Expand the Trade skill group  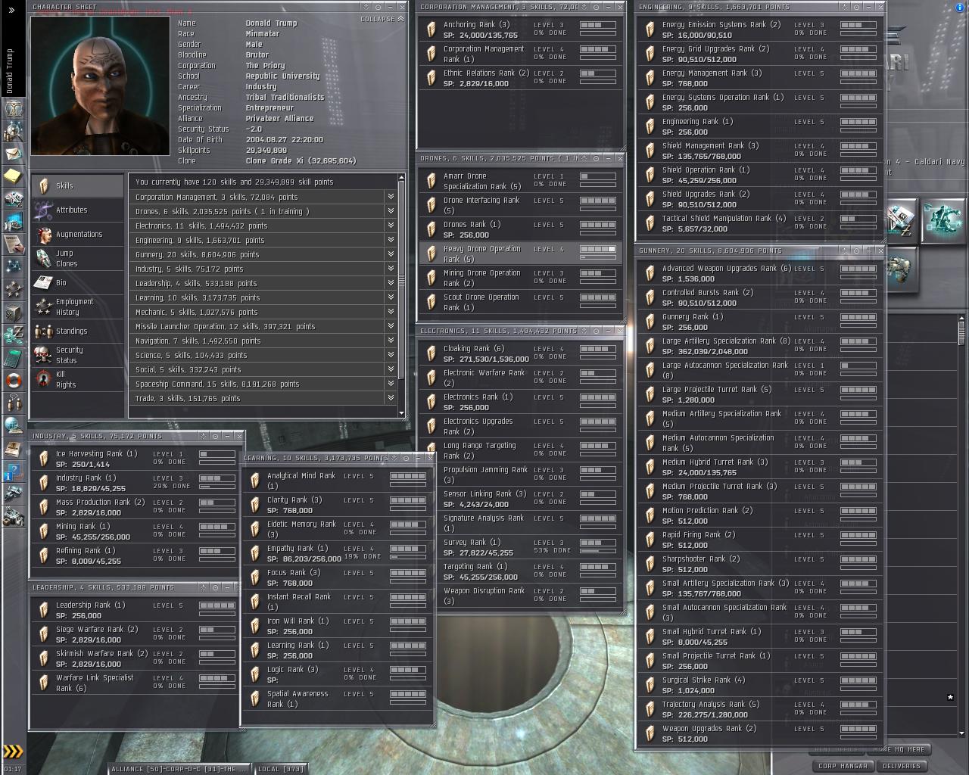(391, 398)
